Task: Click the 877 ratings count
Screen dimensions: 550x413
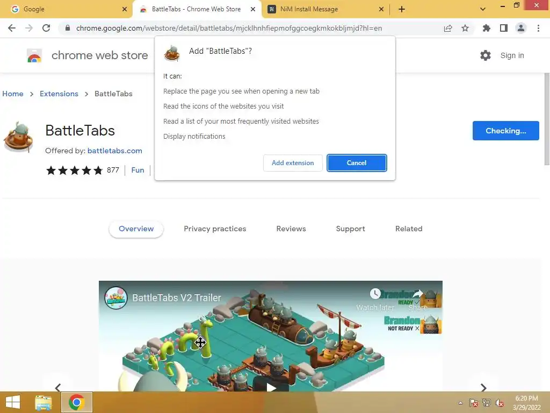Action: (x=113, y=170)
